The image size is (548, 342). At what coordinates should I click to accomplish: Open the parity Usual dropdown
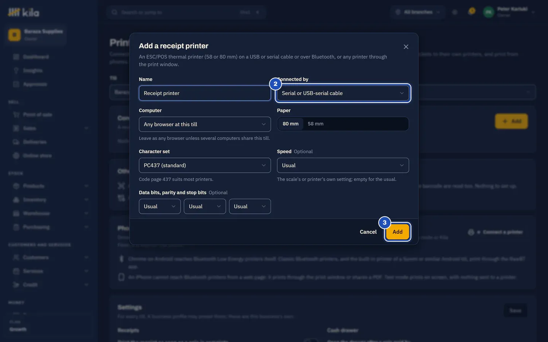pyautogui.click(x=205, y=206)
